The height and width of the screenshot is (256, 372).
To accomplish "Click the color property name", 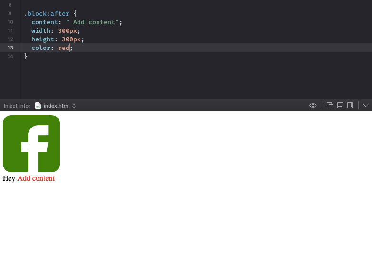I will point(41,48).
